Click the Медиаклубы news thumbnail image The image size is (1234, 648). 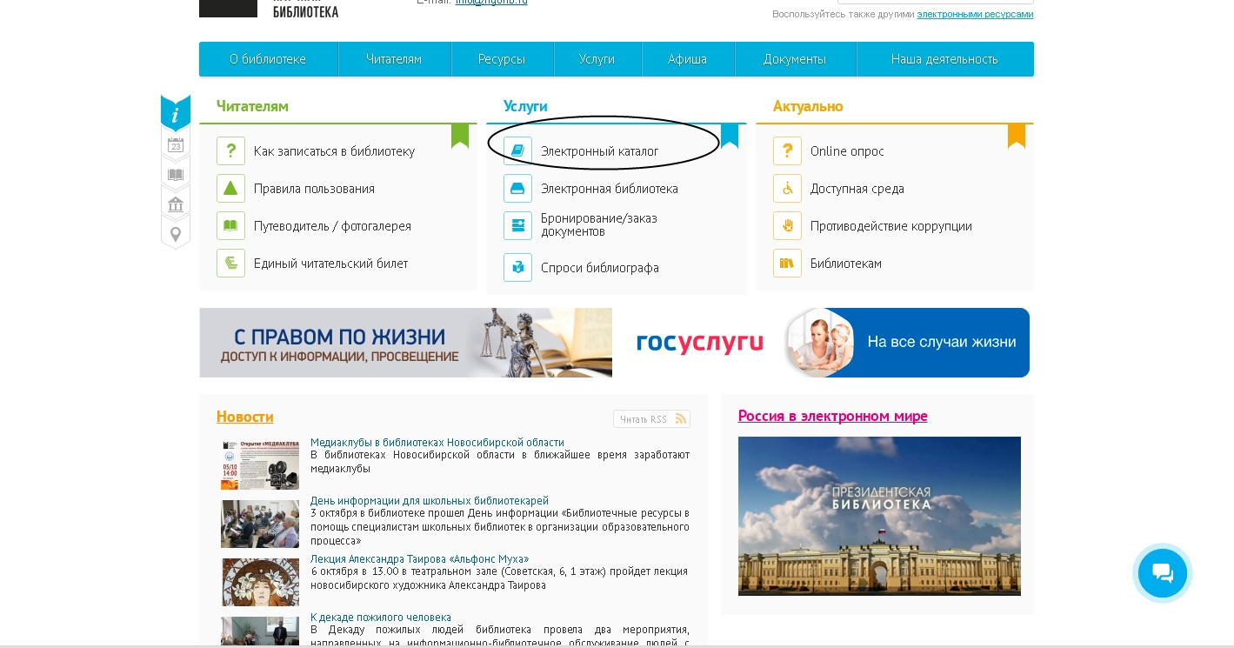pyautogui.click(x=260, y=465)
